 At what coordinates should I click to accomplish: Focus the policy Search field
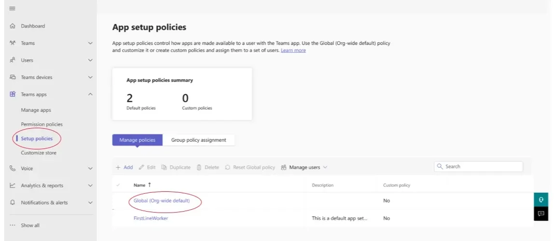click(479, 166)
